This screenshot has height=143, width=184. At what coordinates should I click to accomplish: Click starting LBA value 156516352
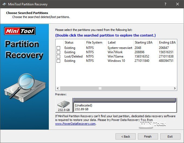tap(142, 56)
